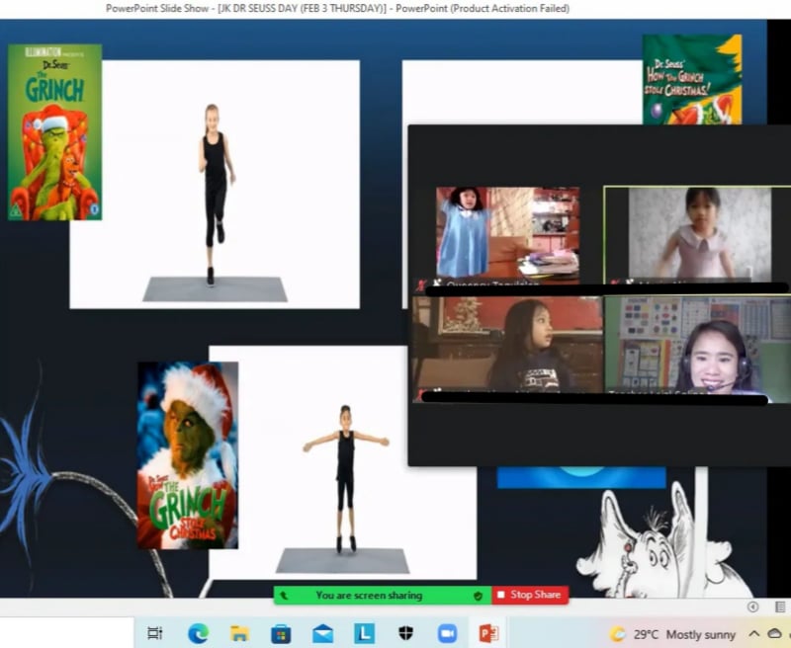Go to the previous slide via the status bar arrow
The image size is (791, 648).
click(x=752, y=607)
